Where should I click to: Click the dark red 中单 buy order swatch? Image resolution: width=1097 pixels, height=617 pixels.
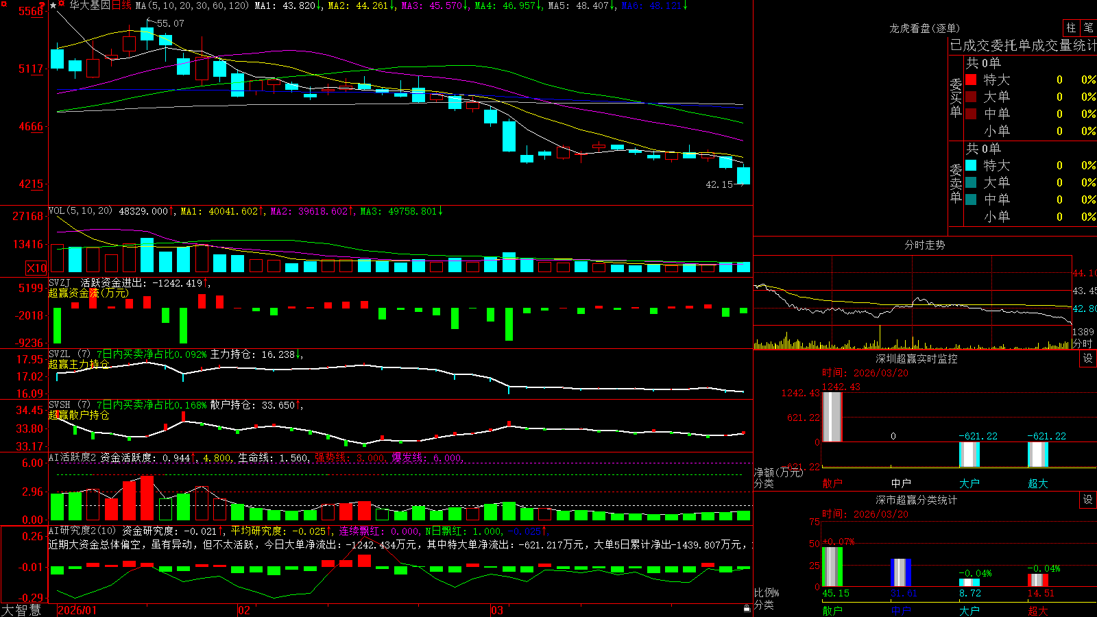(971, 114)
